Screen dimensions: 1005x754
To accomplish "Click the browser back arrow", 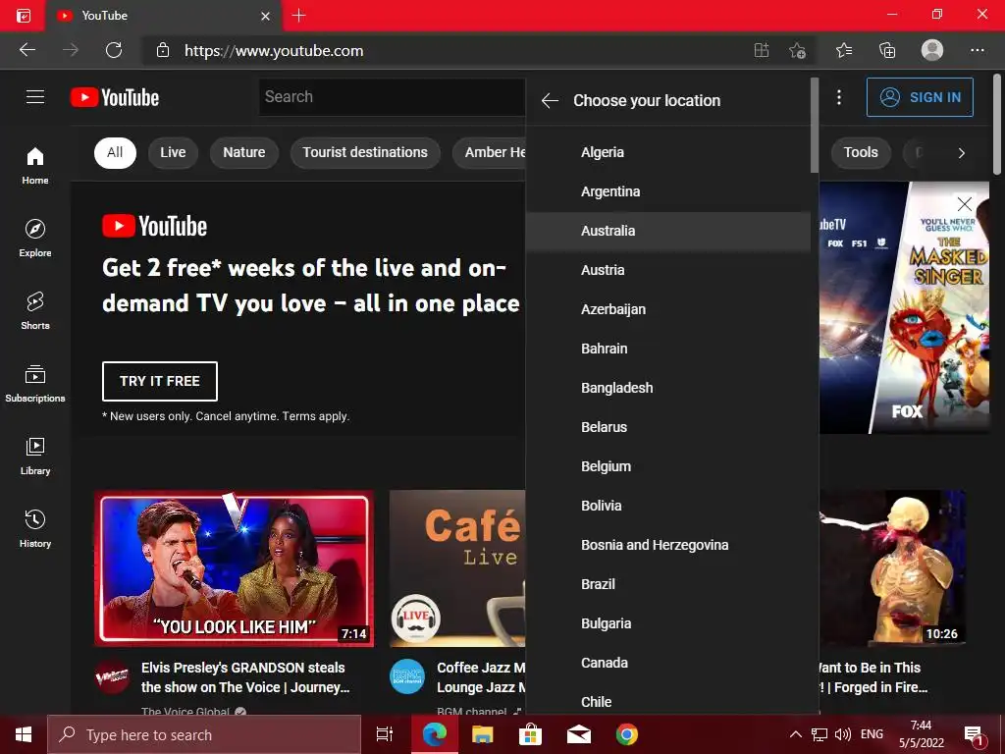I will tap(27, 50).
